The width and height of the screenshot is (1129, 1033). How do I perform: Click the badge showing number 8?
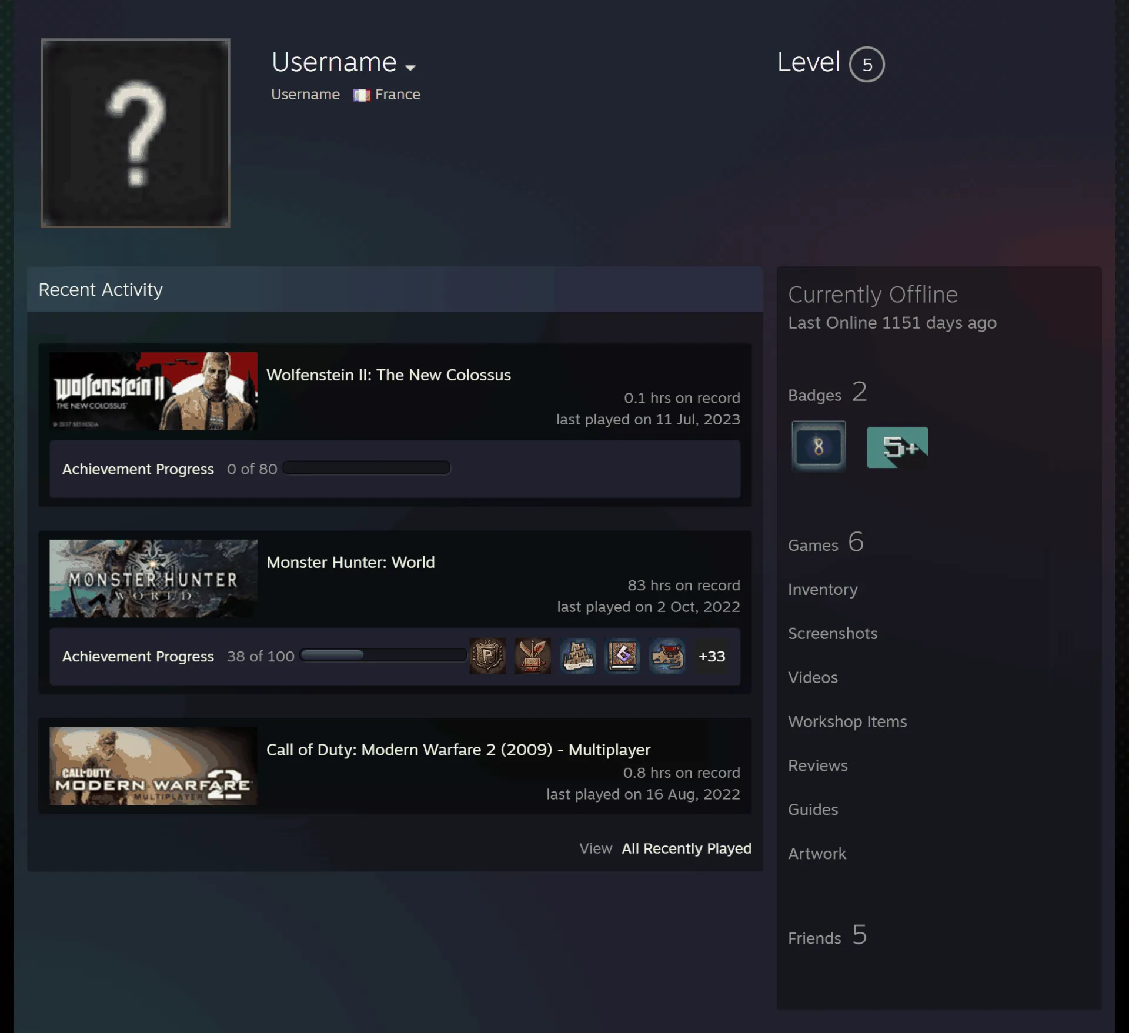[x=819, y=447]
